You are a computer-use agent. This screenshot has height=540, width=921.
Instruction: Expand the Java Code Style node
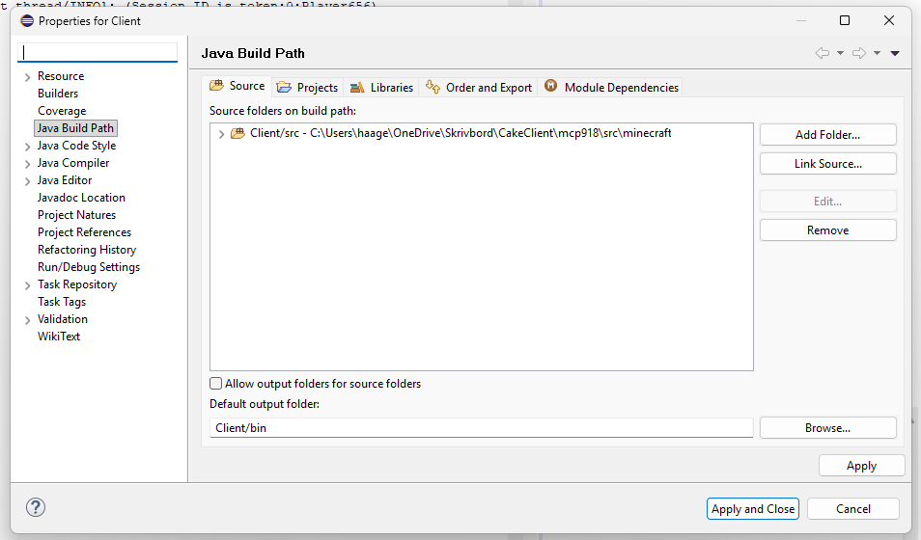pyautogui.click(x=27, y=147)
